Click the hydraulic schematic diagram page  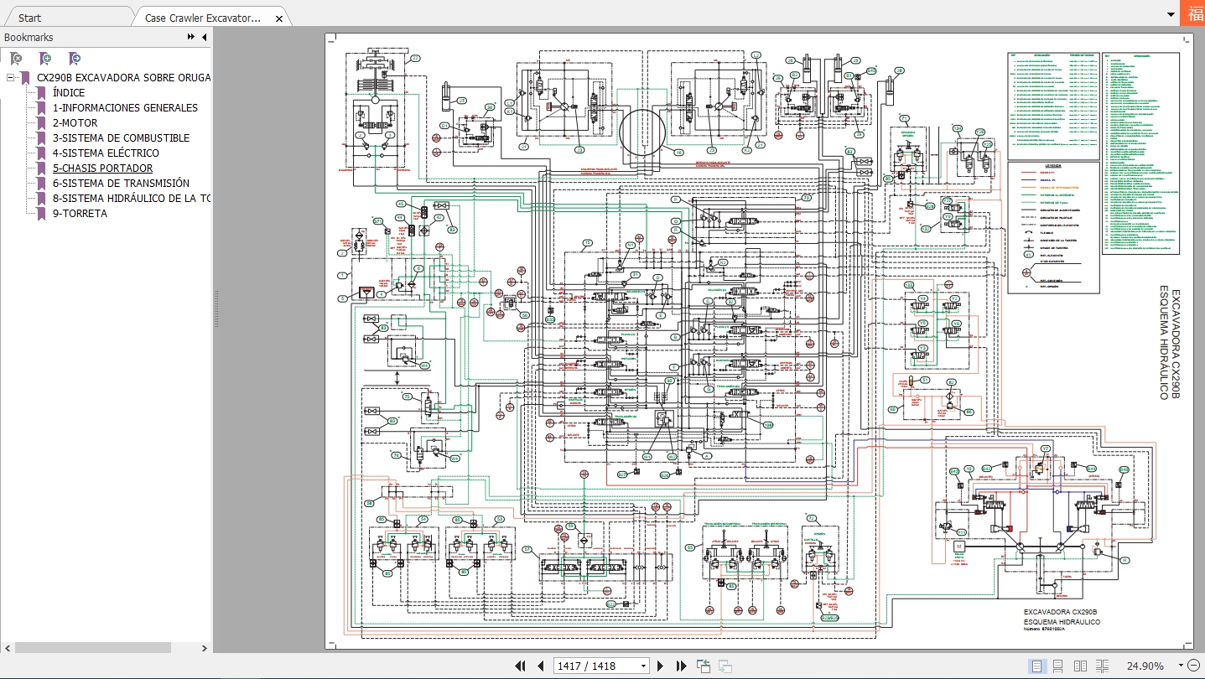click(759, 341)
